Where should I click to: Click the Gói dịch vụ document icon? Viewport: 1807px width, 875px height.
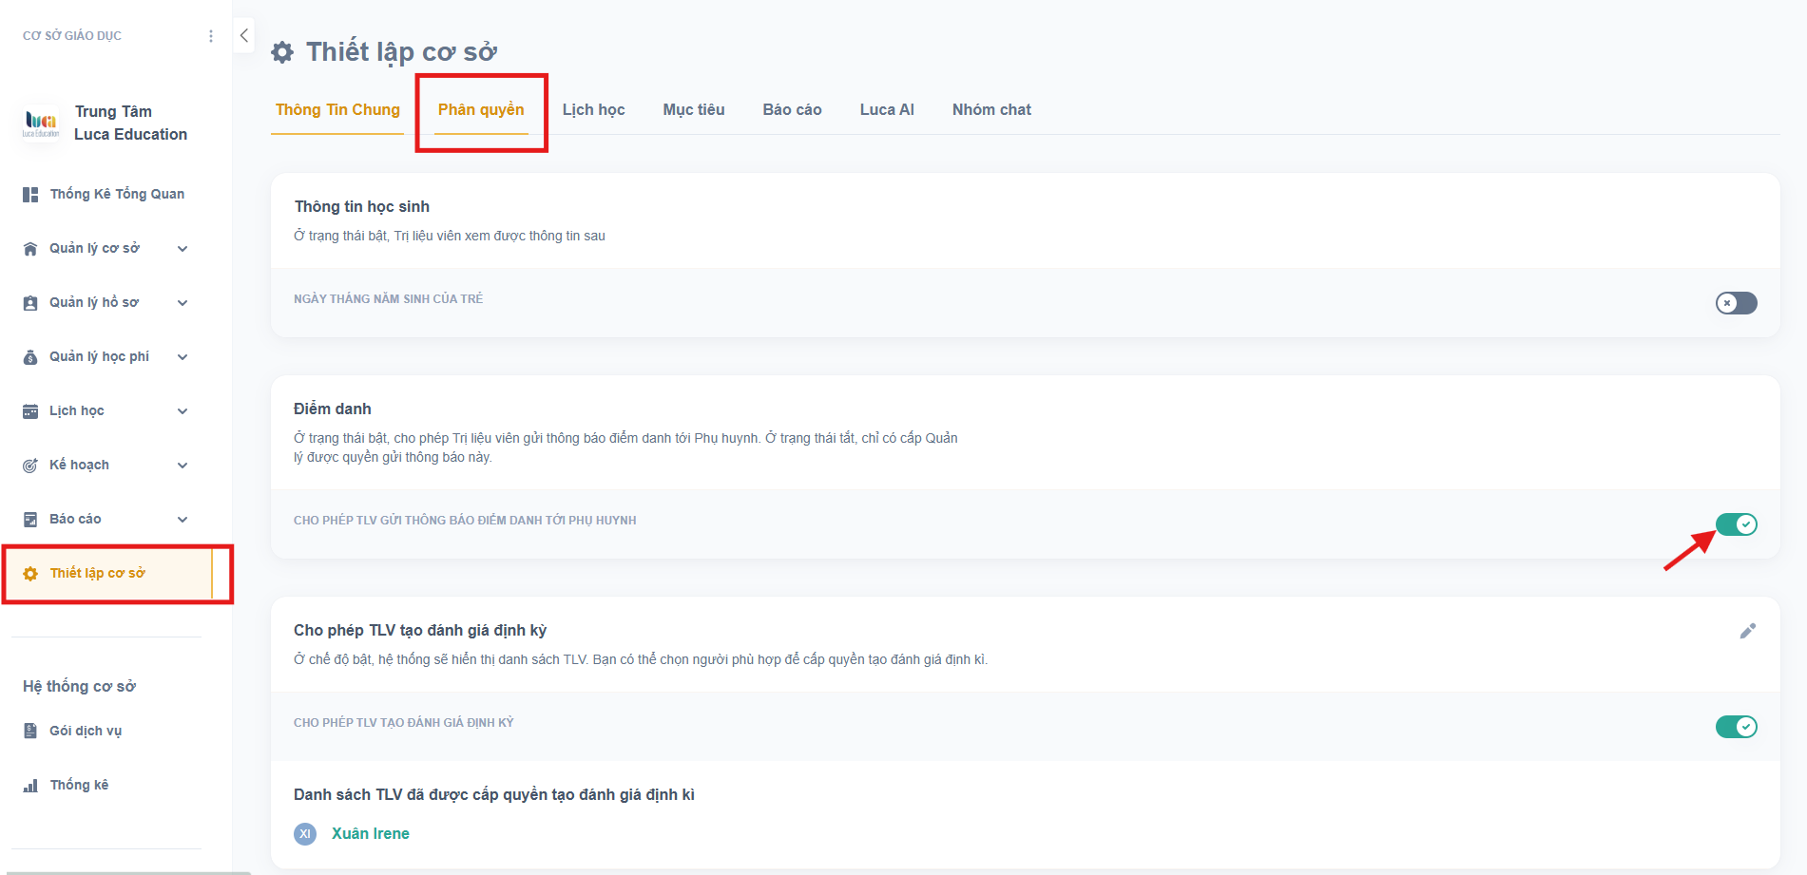pos(30,731)
